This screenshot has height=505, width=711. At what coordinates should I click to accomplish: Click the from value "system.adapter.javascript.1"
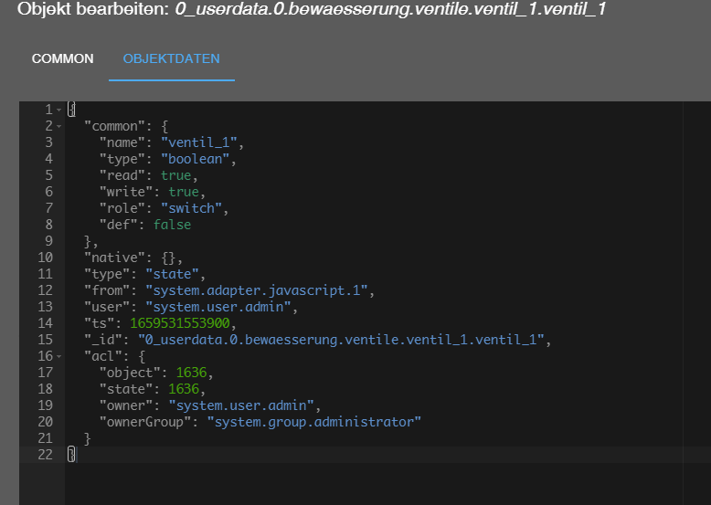point(257,290)
